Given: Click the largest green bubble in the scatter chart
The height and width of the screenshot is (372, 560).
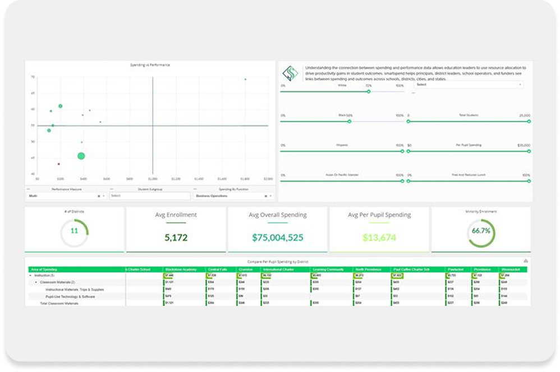Looking at the screenshot, I should pos(81,156).
